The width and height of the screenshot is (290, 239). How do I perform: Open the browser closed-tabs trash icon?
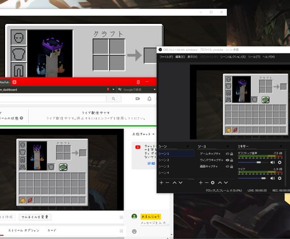[138, 82]
